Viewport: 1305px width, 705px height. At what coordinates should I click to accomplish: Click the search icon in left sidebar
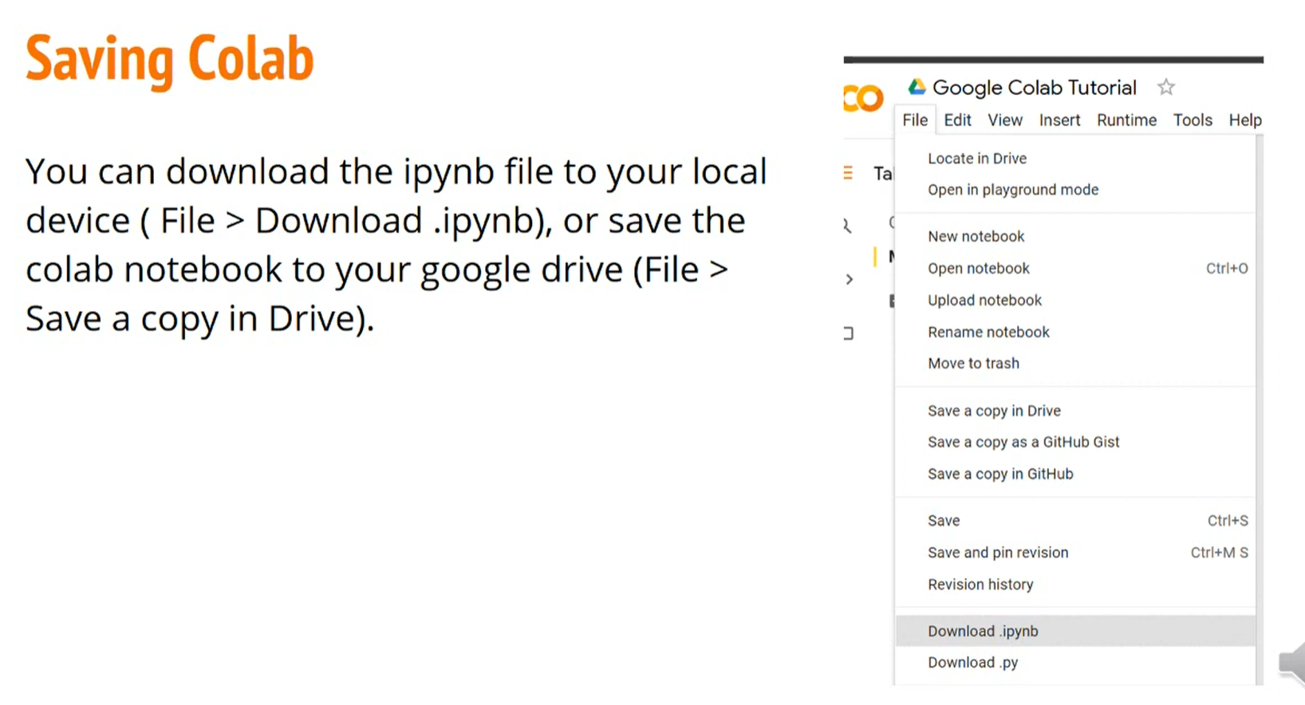click(847, 226)
